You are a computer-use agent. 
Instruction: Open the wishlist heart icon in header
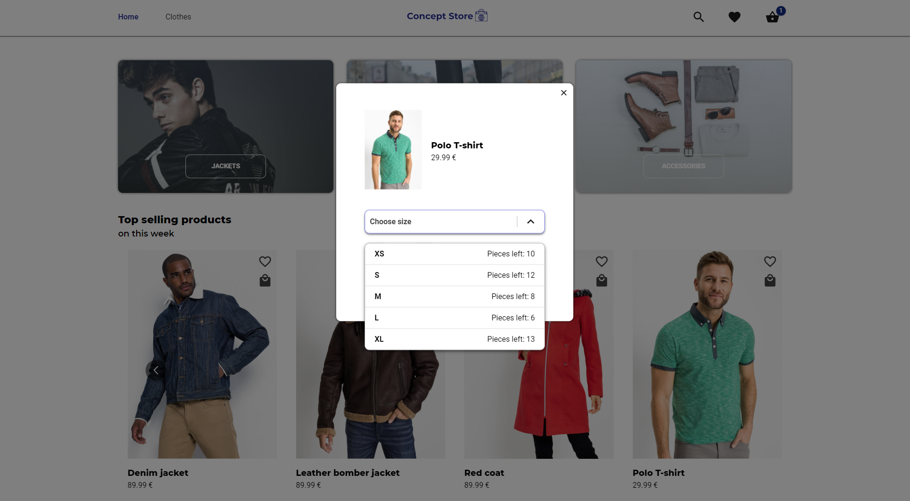coord(734,17)
